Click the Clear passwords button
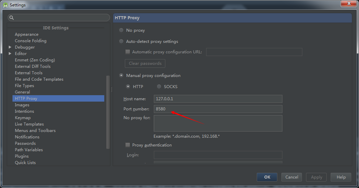The width and height of the screenshot is (359, 188). click(145, 63)
